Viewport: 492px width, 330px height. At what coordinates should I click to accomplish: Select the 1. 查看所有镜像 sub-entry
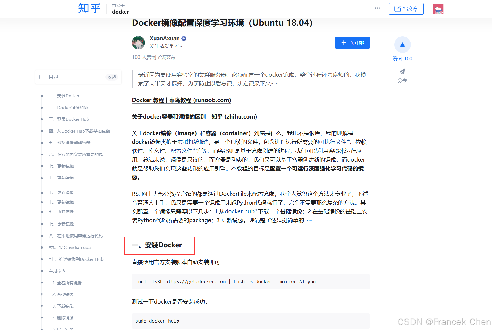tap(67, 283)
